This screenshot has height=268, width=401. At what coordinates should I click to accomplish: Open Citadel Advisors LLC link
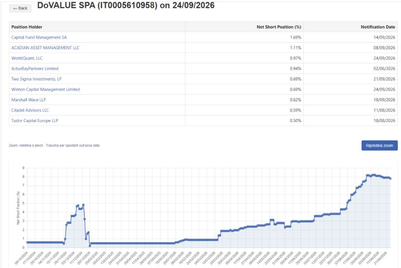pyautogui.click(x=30, y=110)
